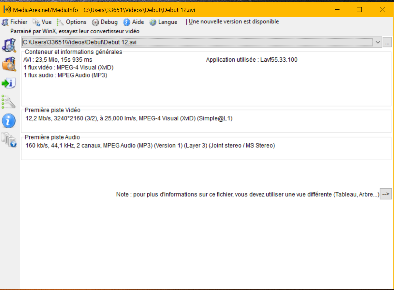Click the WinX sponsor video converter link
This screenshot has width=394, height=290.
coord(75,31)
